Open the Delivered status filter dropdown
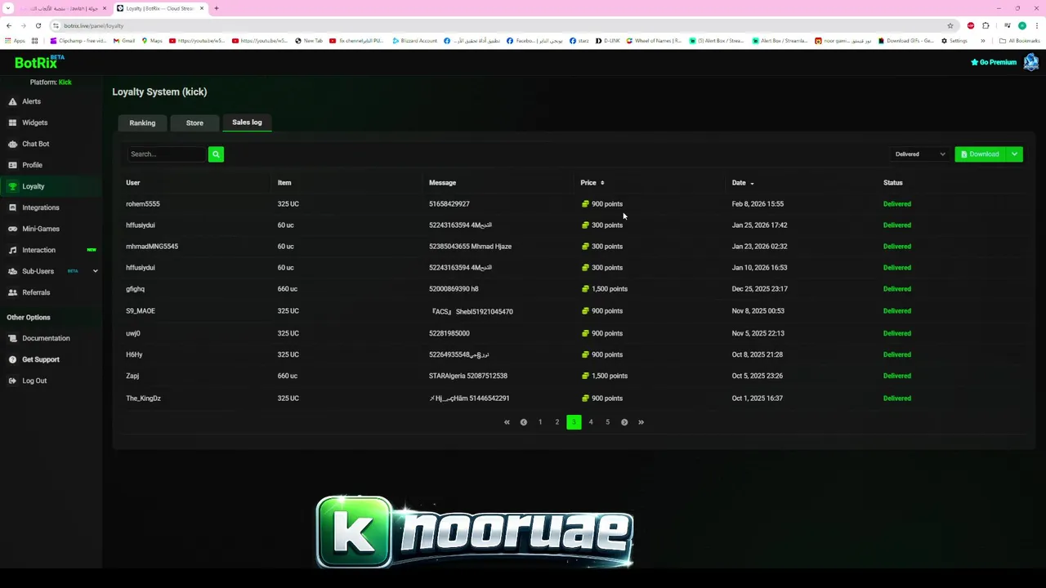The image size is (1046, 588). tap(920, 154)
